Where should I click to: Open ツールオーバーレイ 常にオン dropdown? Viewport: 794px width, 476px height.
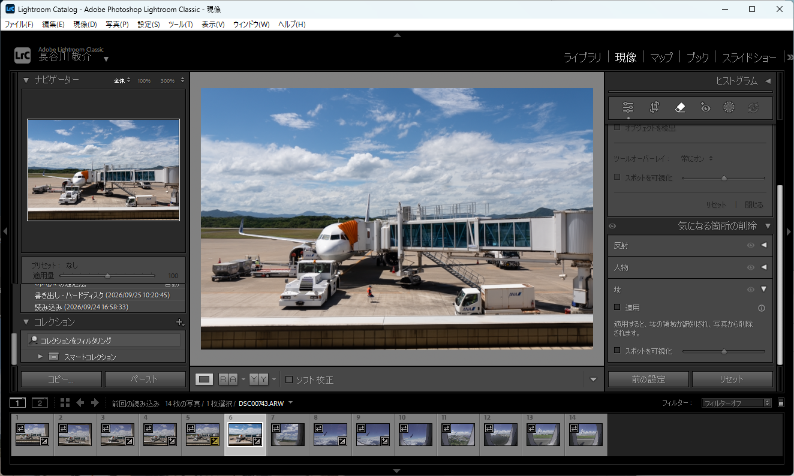click(697, 159)
